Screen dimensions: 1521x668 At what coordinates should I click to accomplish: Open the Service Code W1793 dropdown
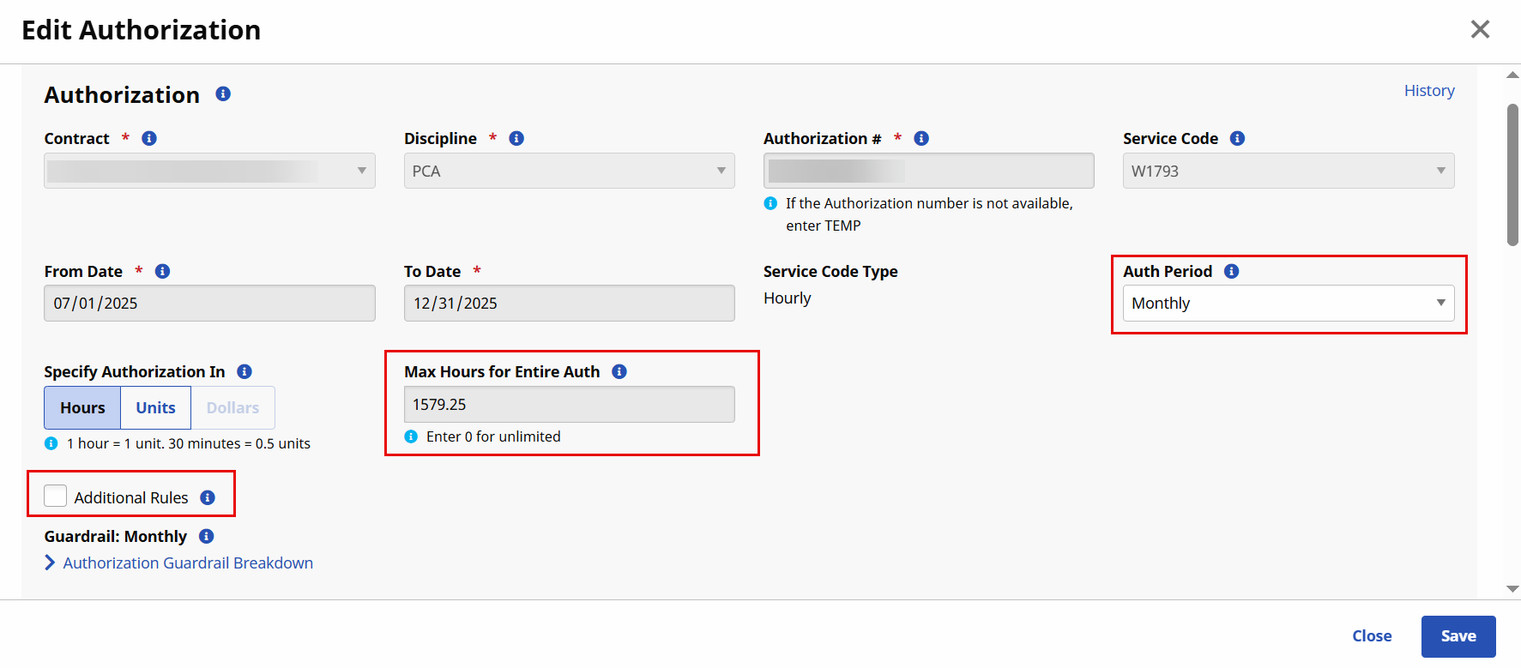point(1288,171)
